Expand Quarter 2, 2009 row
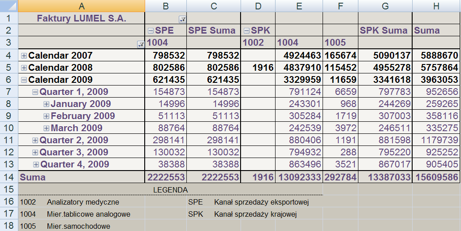The image size is (461, 231). click(x=35, y=140)
